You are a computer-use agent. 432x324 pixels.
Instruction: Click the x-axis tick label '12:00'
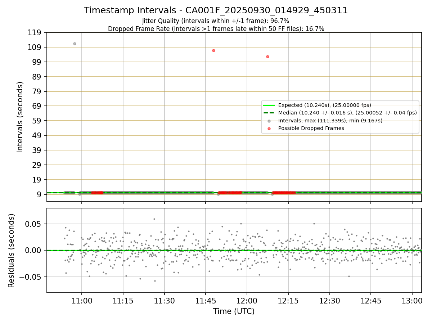pyautogui.click(x=247, y=301)
